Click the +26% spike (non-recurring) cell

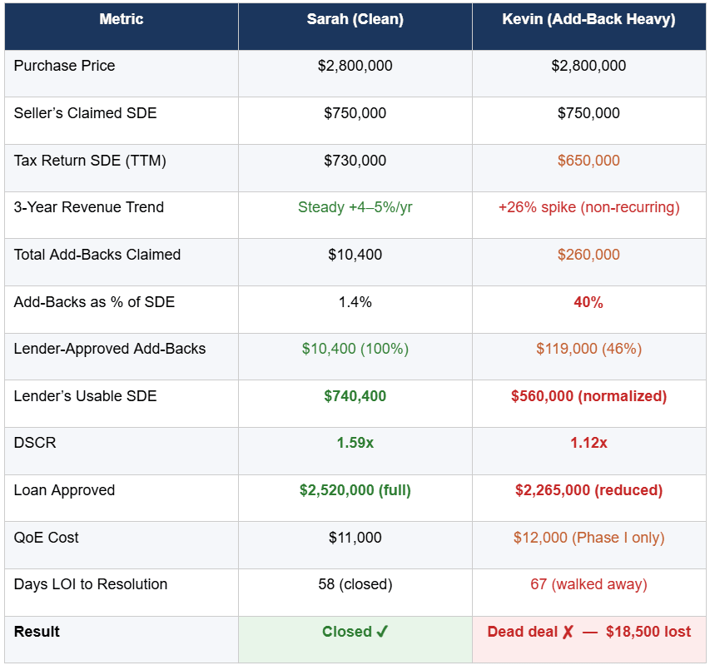tap(588, 207)
